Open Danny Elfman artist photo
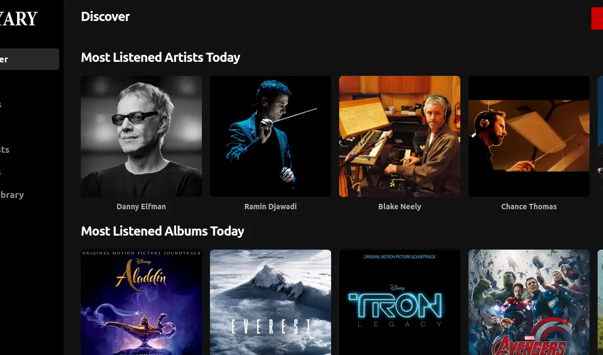Image resolution: width=603 pixels, height=355 pixels. pos(141,137)
